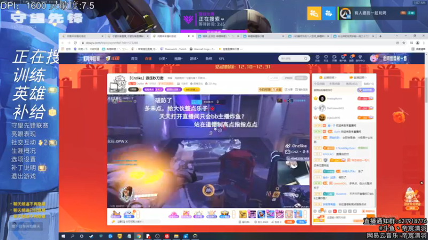Open the watch history clock icon
Screen dimensions: 428x240
click(317, 58)
